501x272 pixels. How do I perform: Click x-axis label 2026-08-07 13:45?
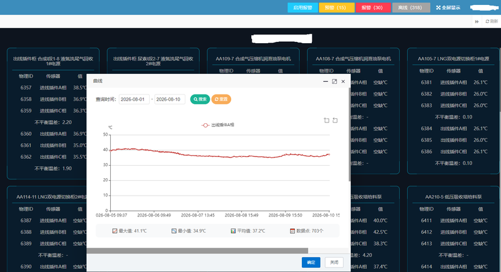click(x=198, y=215)
